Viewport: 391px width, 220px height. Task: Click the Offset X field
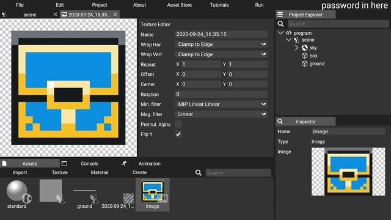201,75
